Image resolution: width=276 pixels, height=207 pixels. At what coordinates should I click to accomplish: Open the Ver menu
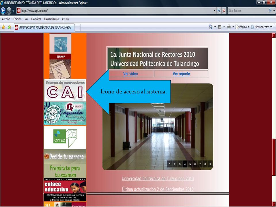tap(26, 19)
